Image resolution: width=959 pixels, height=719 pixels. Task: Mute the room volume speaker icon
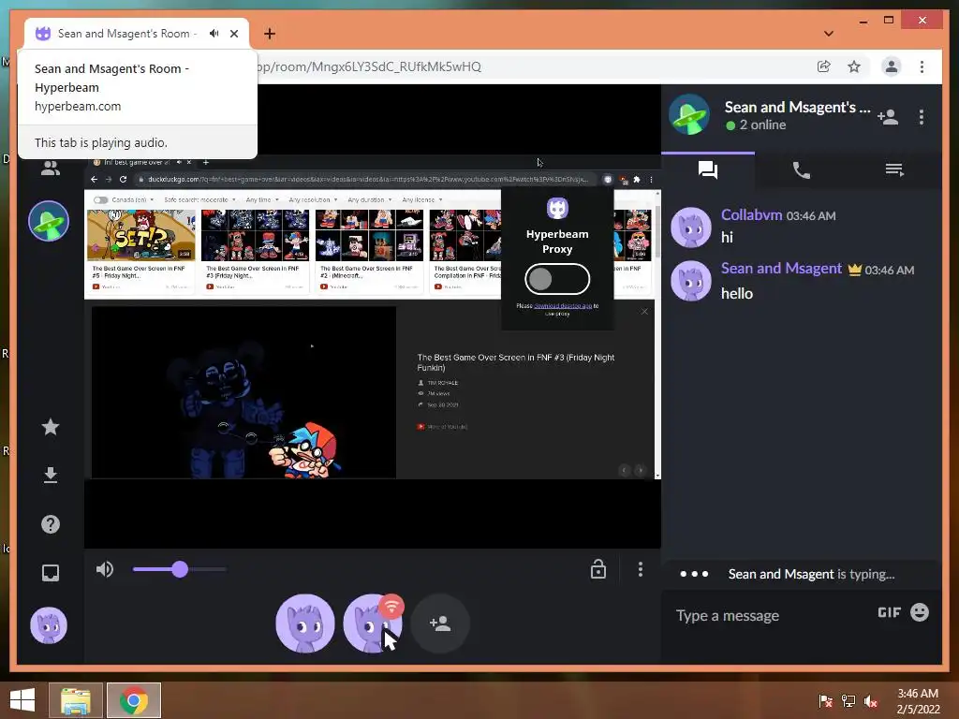coord(105,569)
